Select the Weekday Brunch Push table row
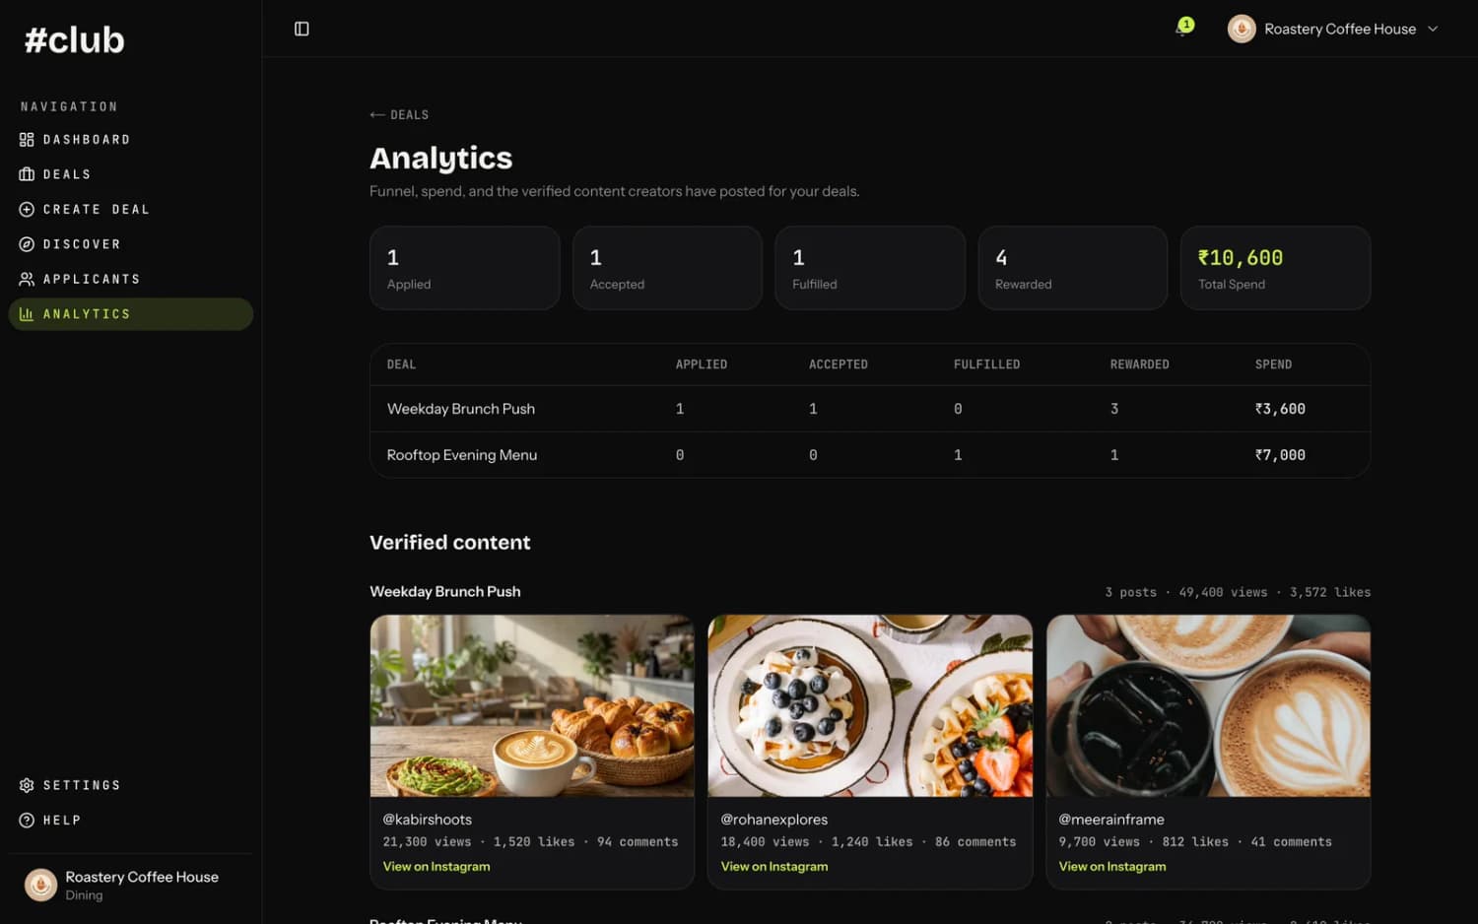 coord(870,409)
